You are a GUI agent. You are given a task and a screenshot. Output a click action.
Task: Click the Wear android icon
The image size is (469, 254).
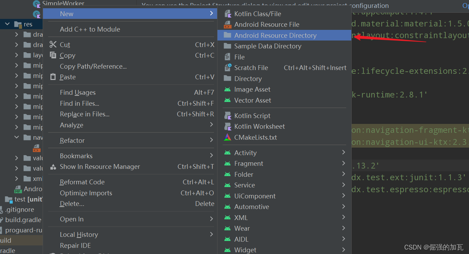[x=227, y=228]
